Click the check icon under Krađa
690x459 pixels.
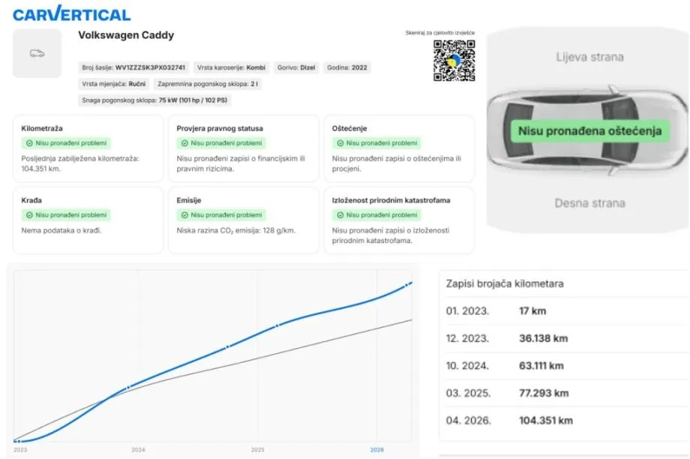[x=29, y=215]
